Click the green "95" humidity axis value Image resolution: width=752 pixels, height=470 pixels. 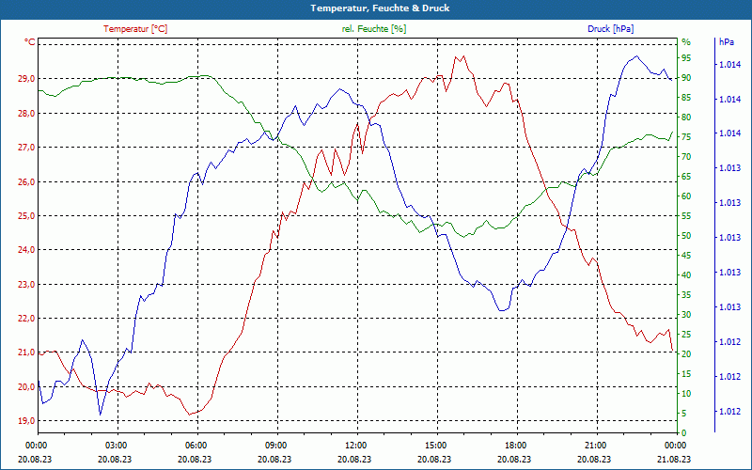pyautogui.click(x=686, y=58)
